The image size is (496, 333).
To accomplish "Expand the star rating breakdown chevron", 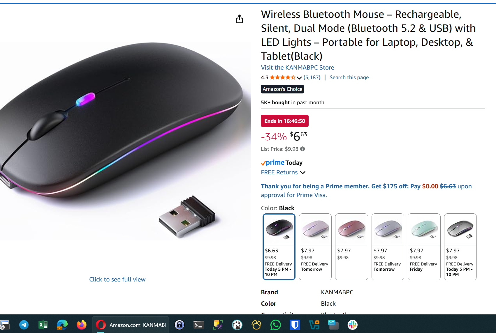I will (x=299, y=78).
